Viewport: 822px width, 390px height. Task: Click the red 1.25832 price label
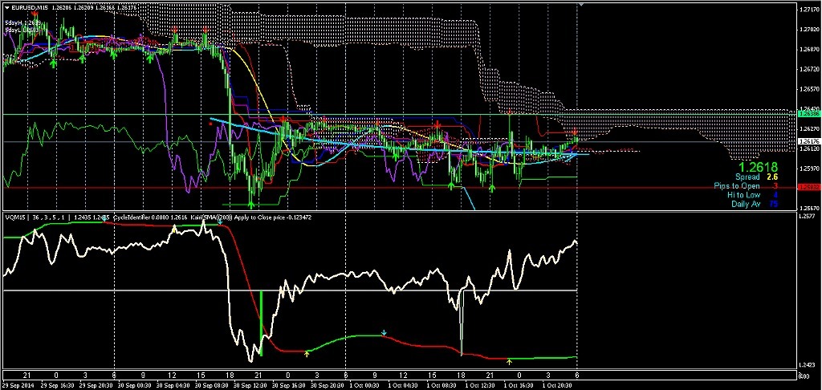tap(808, 187)
